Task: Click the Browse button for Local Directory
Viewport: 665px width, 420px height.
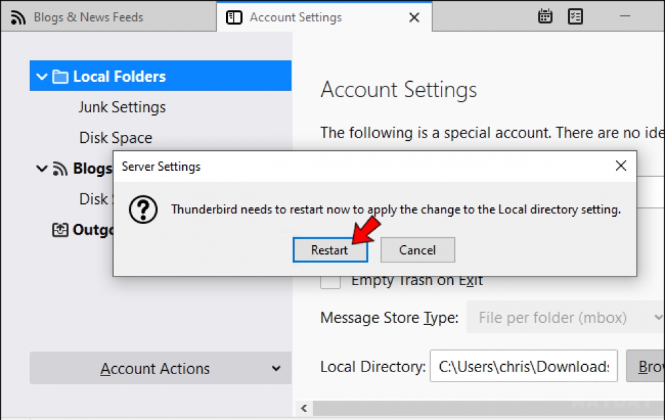Action: (646, 366)
